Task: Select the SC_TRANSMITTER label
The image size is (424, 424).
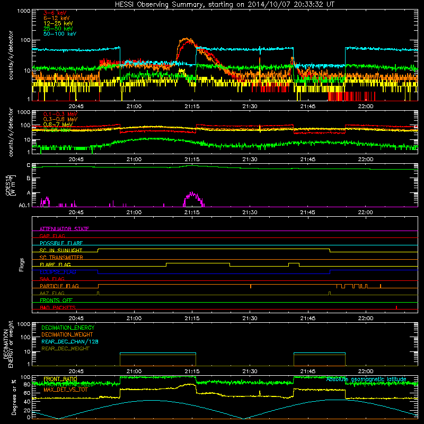Action: 61,257
